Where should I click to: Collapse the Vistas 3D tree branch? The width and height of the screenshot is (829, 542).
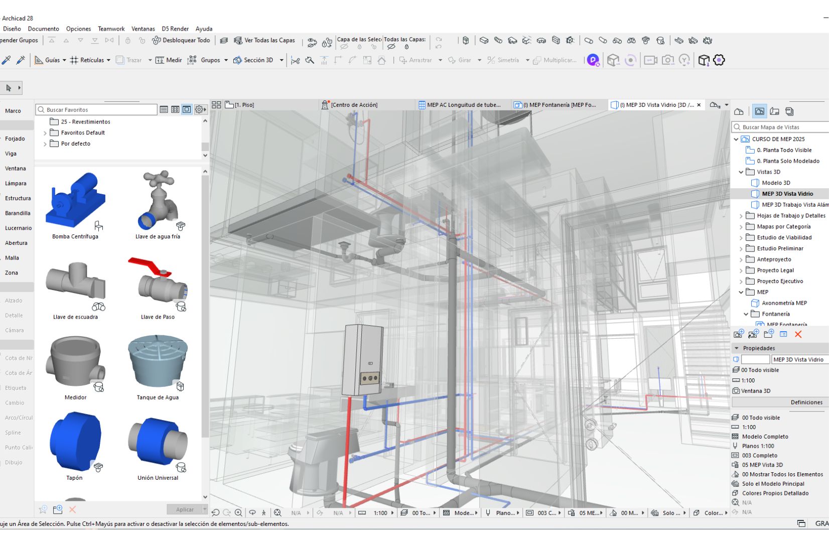[741, 172]
